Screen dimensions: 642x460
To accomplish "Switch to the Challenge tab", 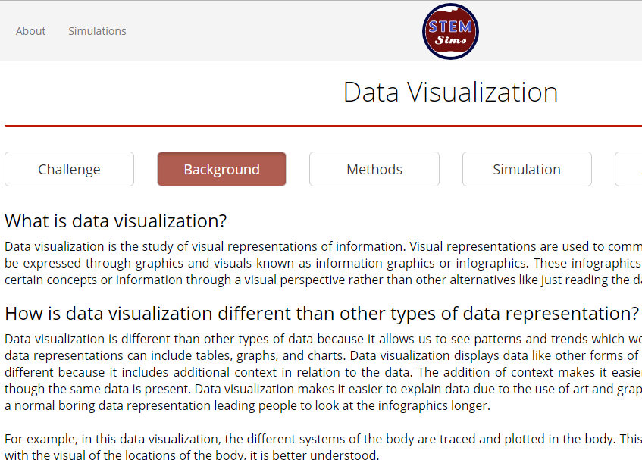I will (x=69, y=169).
